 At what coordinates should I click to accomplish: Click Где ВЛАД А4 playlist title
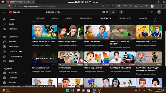point(119,43)
